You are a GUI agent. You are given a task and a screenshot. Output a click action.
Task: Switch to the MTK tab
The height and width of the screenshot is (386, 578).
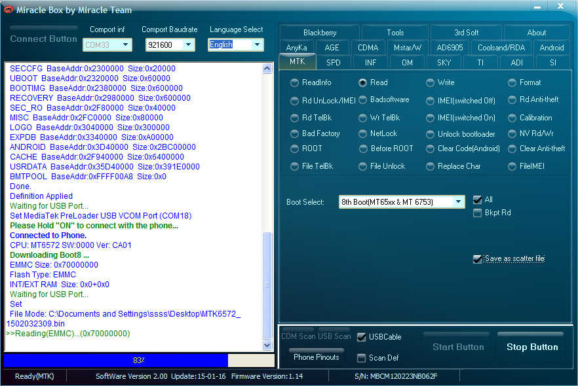(x=297, y=61)
